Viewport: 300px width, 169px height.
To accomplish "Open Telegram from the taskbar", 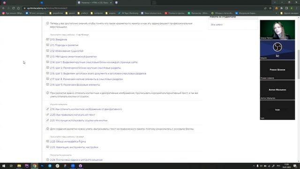I will coord(50,166).
